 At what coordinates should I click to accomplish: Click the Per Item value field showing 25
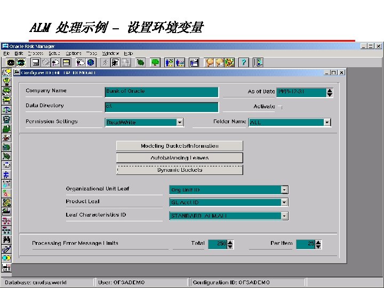[x=306, y=244]
